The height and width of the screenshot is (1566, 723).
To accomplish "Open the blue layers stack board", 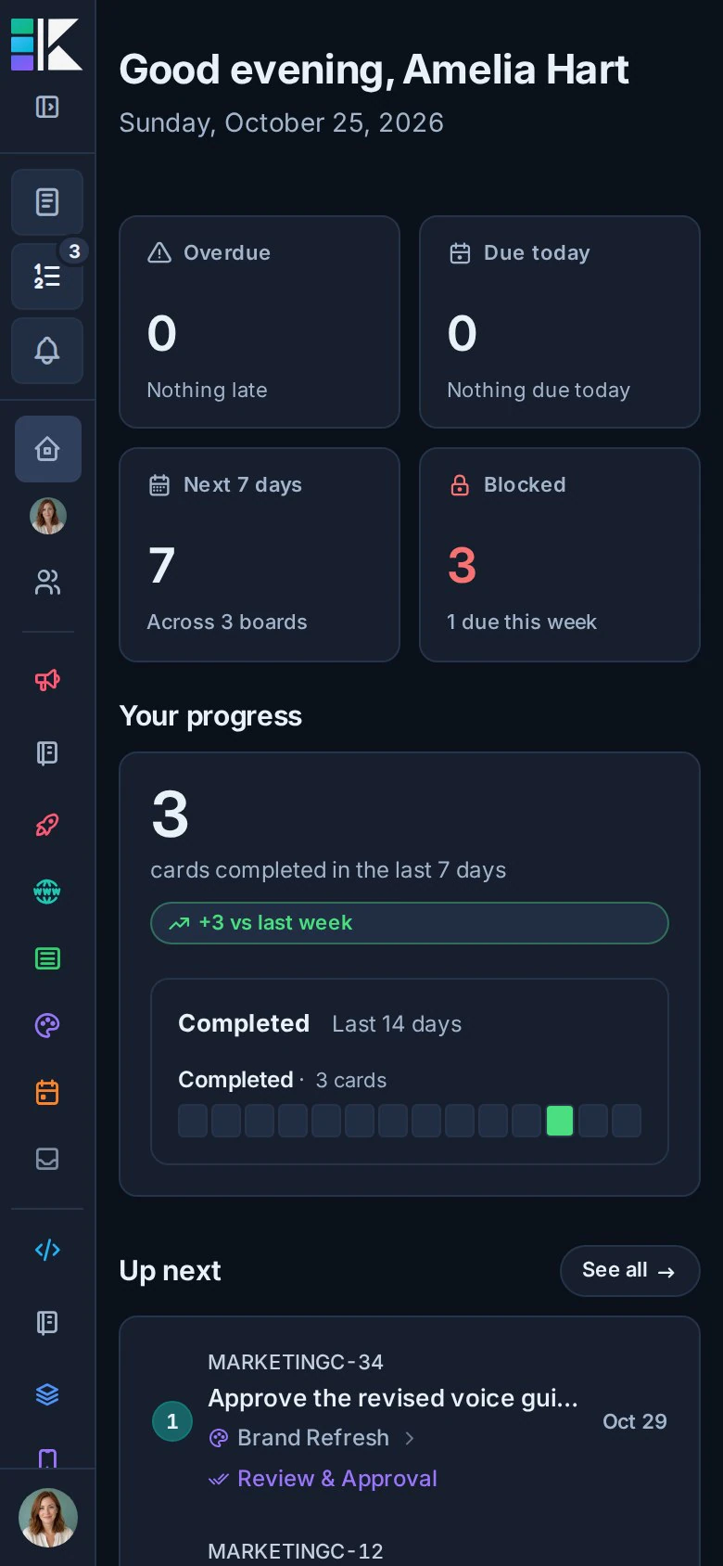I will click(x=47, y=1394).
